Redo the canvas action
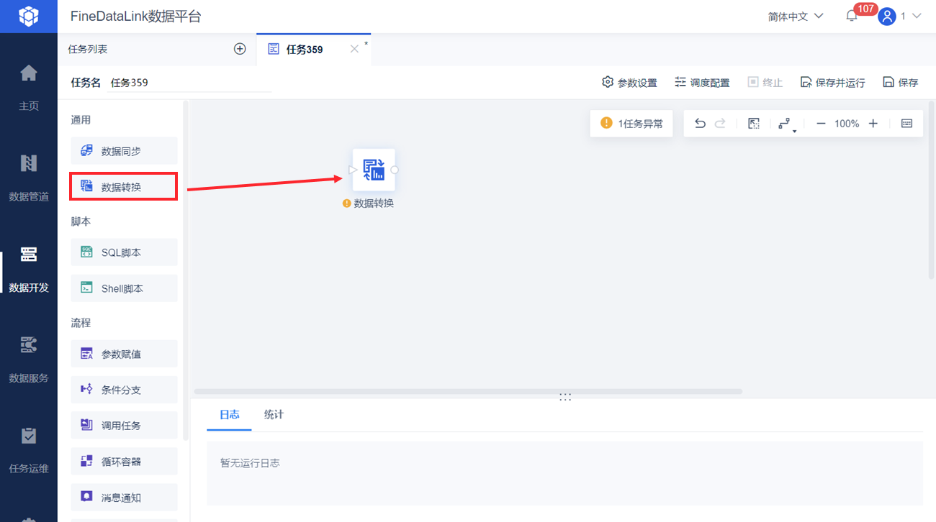The image size is (936, 522). pyautogui.click(x=720, y=124)
